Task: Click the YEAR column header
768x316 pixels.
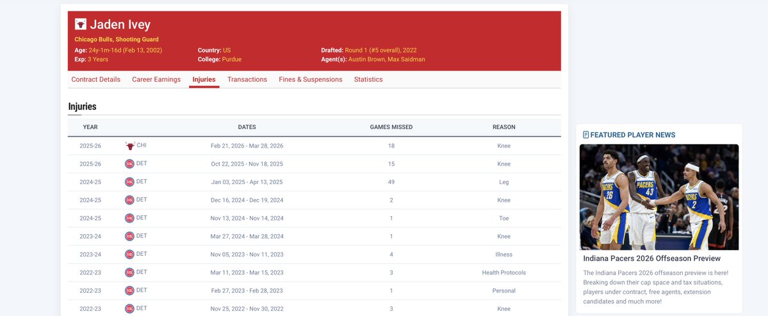Action: tap(90, 127)
